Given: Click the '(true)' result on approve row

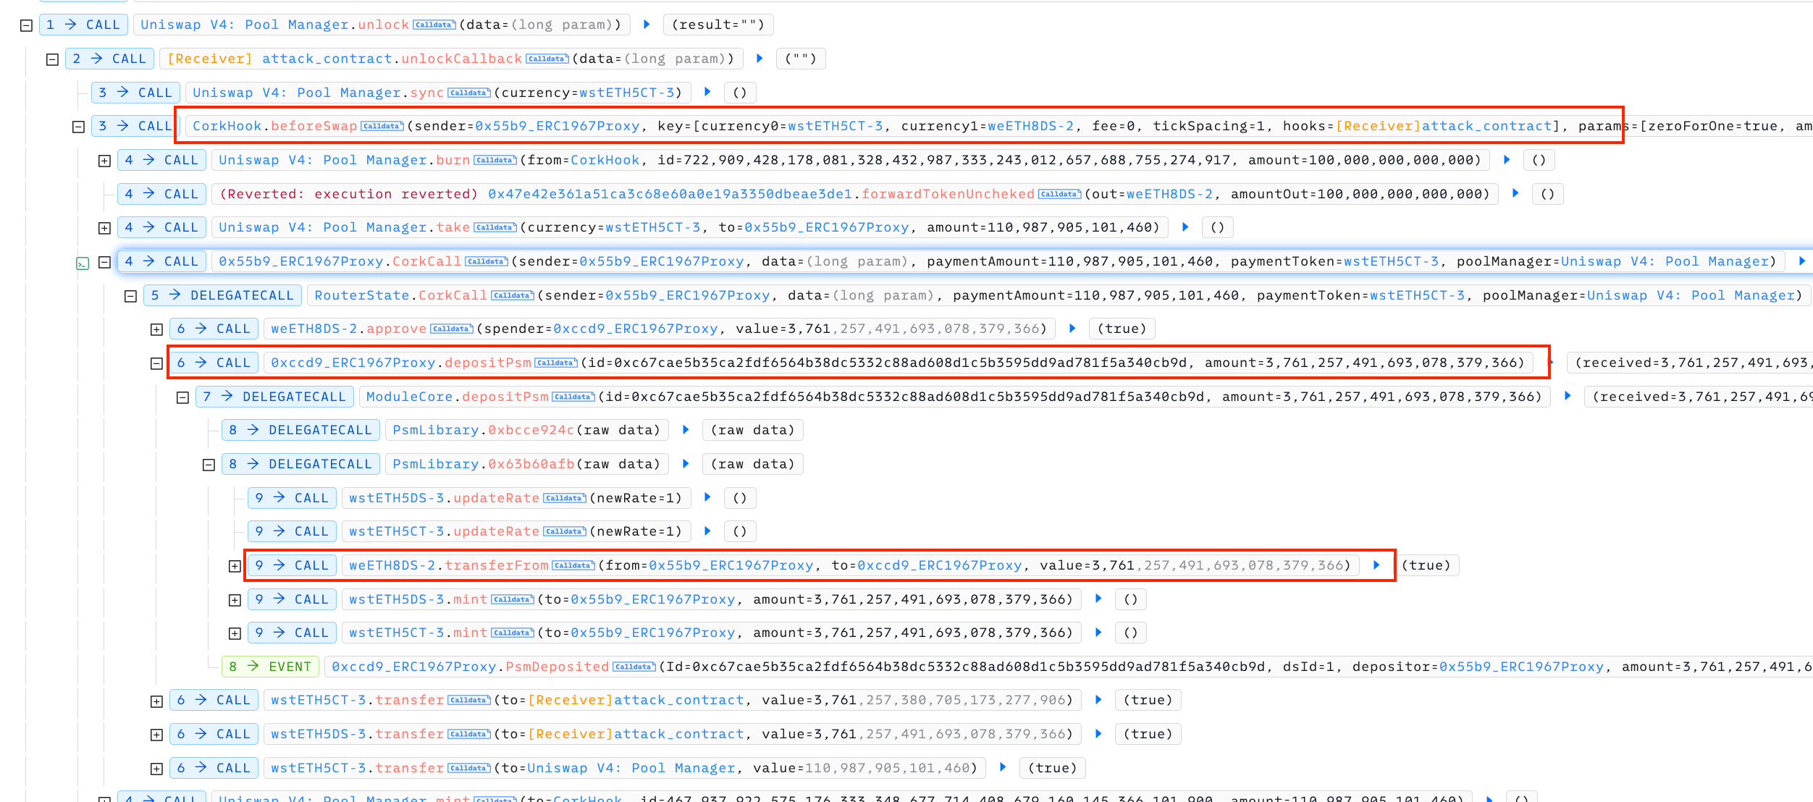Looking at the screenshot, I should 1122,329.
